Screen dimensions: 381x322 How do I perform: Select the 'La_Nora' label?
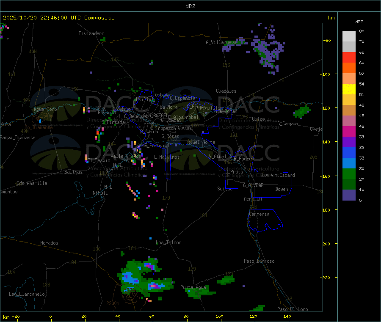(168, 107)
